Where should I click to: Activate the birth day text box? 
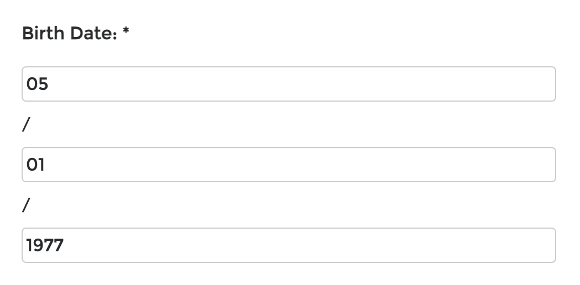coord(289,165)
